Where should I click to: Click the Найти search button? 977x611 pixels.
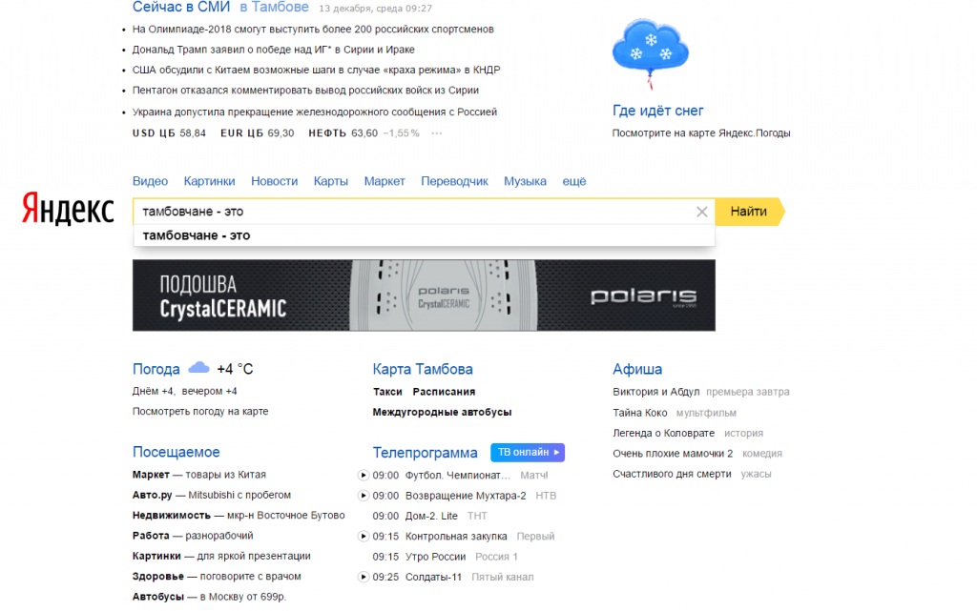pos(750,212)
